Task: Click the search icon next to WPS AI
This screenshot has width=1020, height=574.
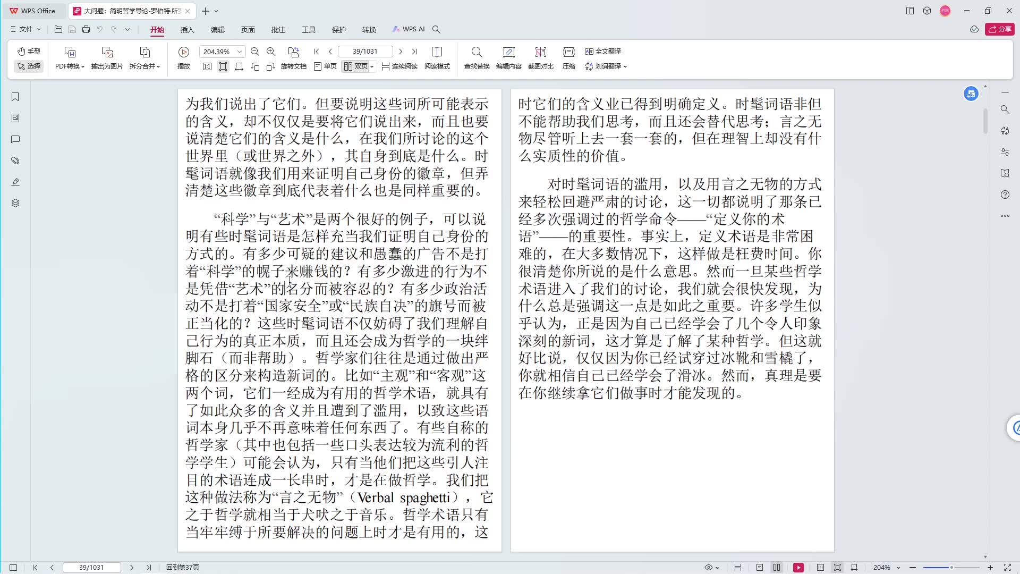Action: coord(436,29)
